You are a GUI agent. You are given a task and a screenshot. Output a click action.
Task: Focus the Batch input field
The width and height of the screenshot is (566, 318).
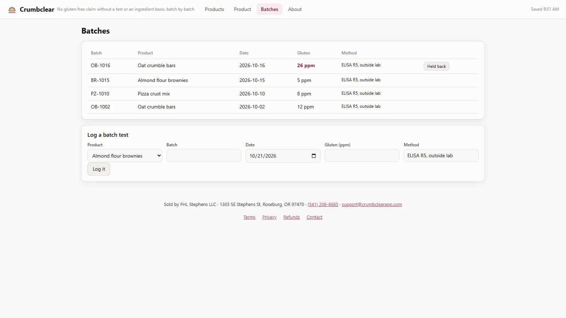[x=204, y=156]
